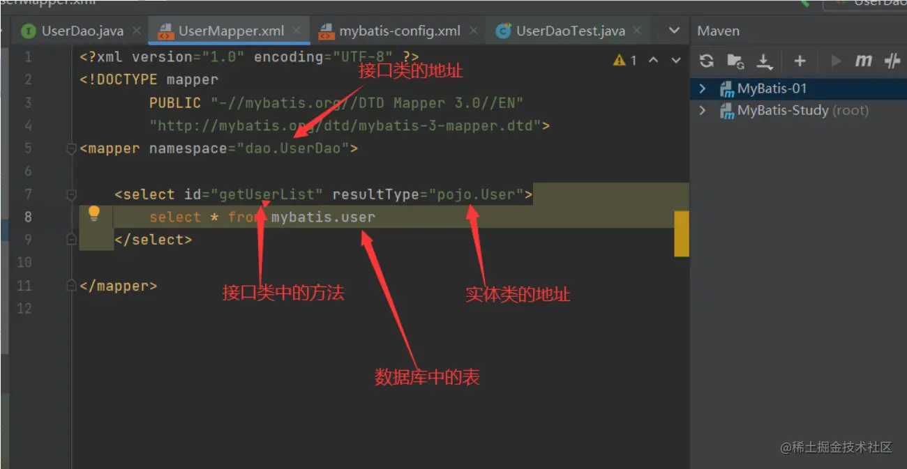The image size is (907, 469).
Task: Click the MyBatis-01 Maven module icon
Action: [x=727, y=89]
